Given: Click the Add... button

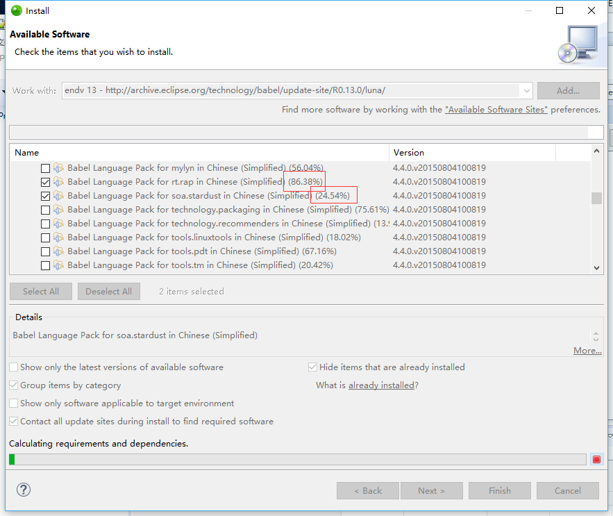Looking at the screenshot, I should pos(569,91).
